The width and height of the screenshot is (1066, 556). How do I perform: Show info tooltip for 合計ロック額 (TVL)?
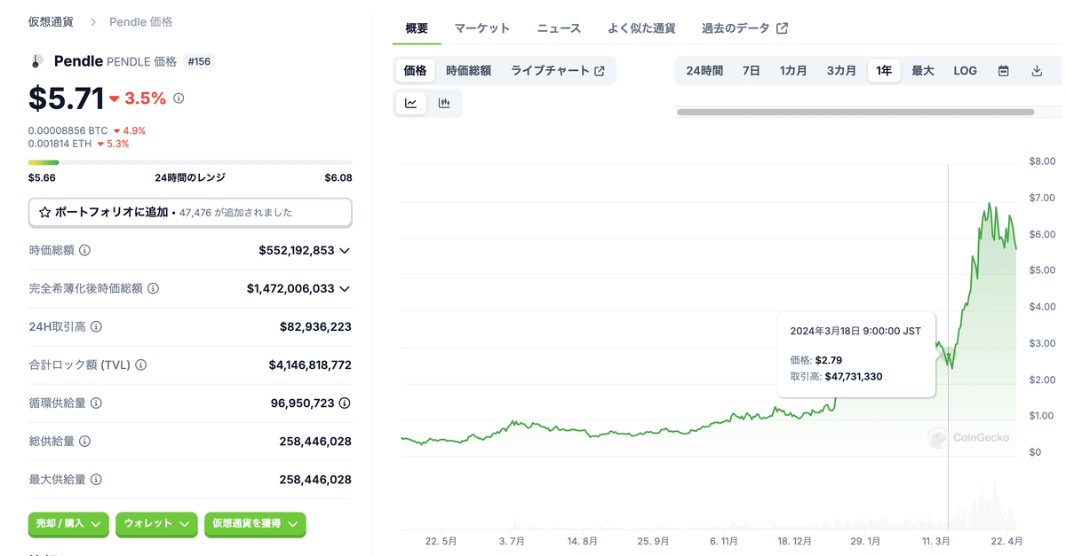[x=140, y=365]
